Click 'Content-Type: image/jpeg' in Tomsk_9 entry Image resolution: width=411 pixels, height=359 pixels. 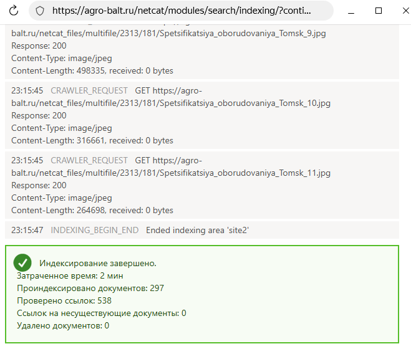pos(62,59)
